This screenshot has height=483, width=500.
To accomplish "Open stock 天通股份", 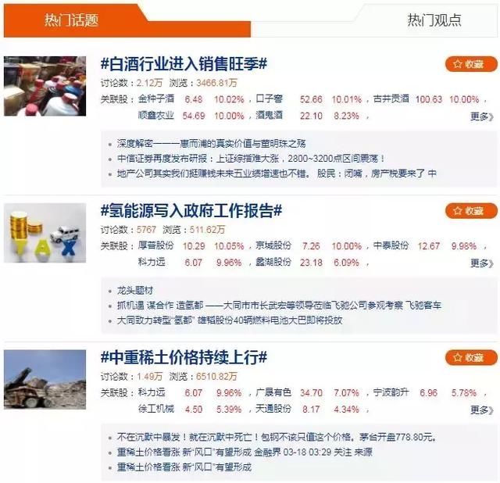I will (273, 409).
